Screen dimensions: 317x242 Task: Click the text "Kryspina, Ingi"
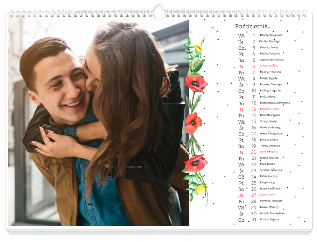tap(267, 182)
